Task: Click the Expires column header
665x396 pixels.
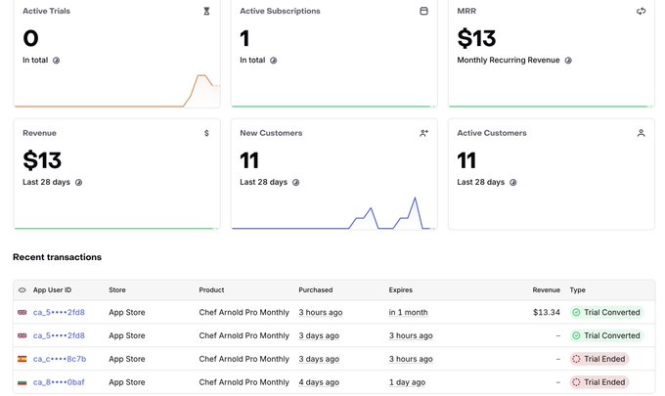Action: [x=400, y=290]
